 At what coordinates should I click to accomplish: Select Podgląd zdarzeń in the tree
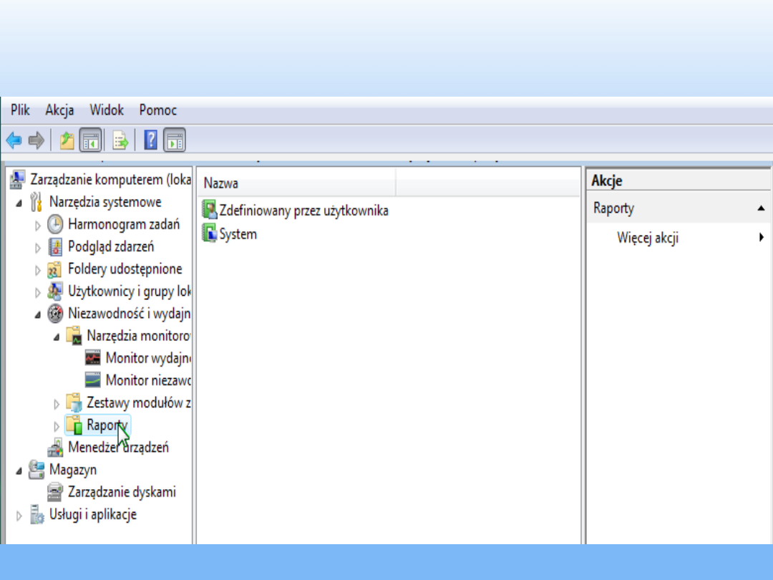pyautogui.click(x=111, y=247)
